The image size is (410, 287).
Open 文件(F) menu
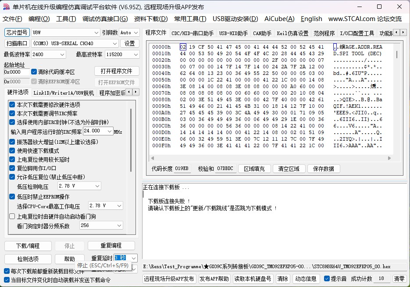click(12, 19)
